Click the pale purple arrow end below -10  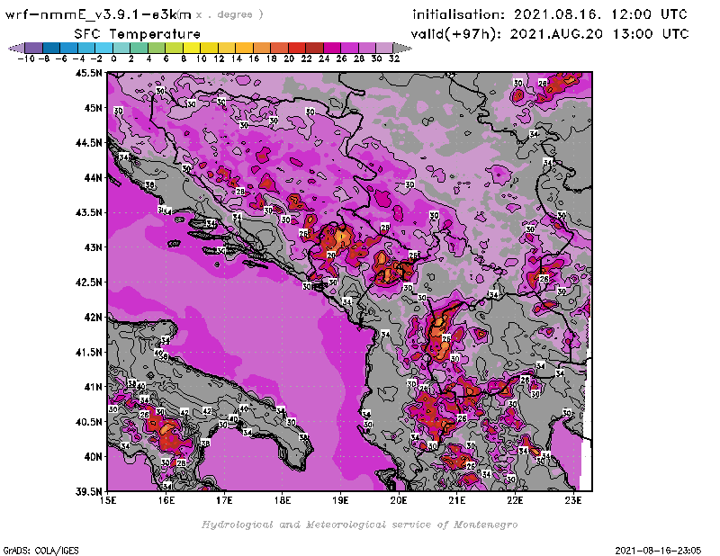tap(16, 48)
